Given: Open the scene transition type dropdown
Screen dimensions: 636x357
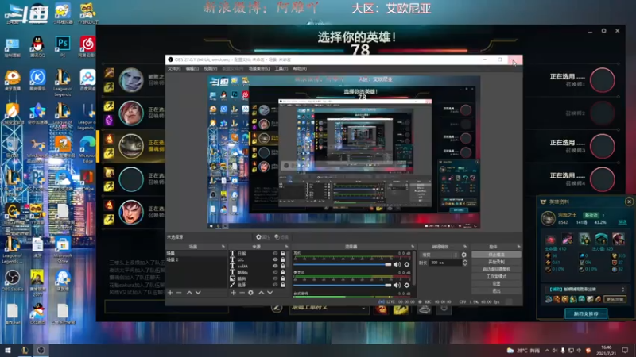Looking at the screenshot, I should pyautogui.click(x=440, y=255).
